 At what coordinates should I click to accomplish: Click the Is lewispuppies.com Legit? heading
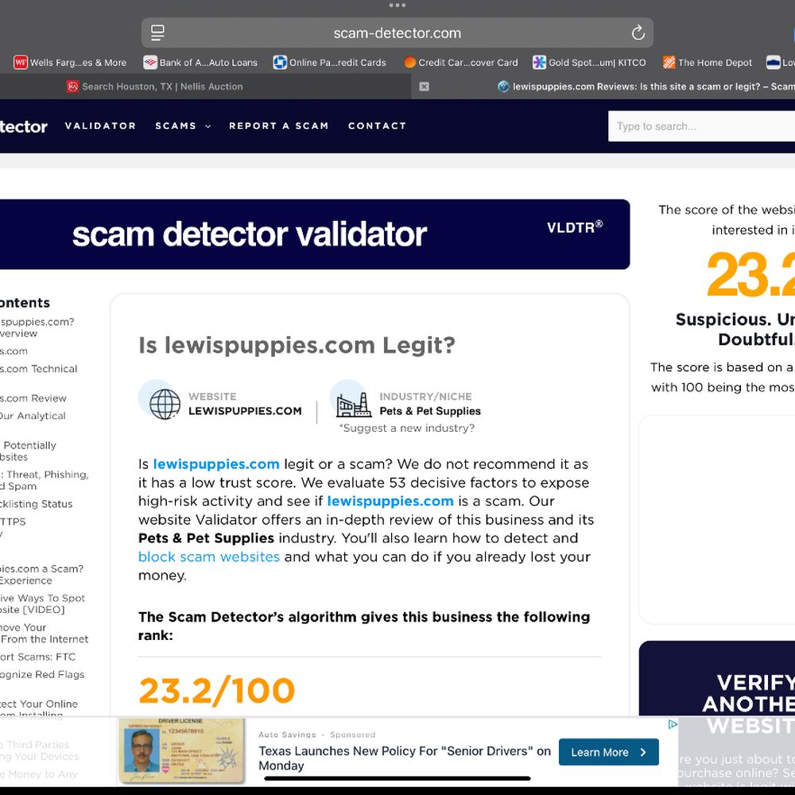pyautogui.click(x=297, y=345)
